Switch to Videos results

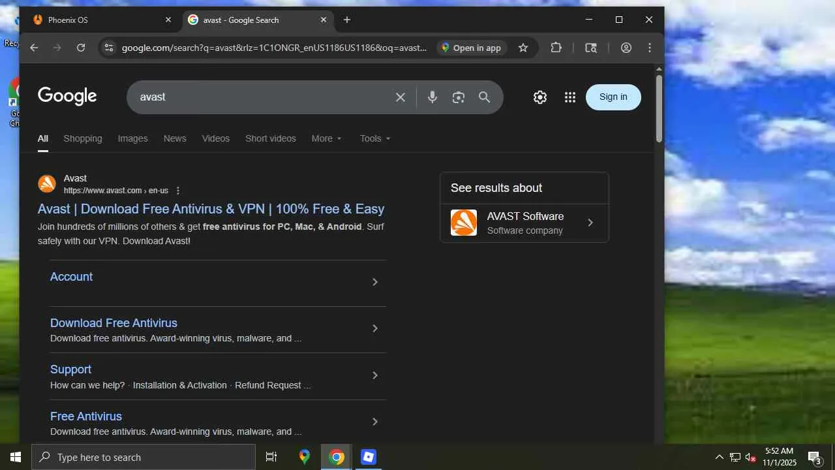[x=216, y=138]
